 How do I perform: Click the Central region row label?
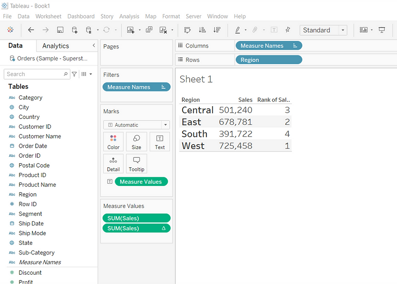[x=198, y=110]
